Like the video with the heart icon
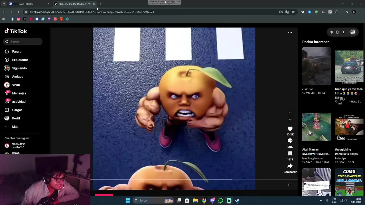The image size is (365, 205). tap(290, 129)
